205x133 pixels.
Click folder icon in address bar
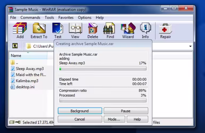29,46
